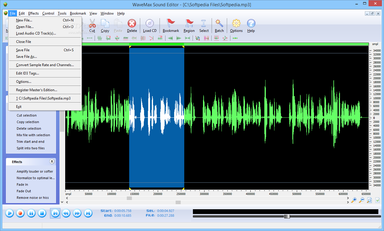Click the Cut scissors toolbar icon
This screenshot has width=384, height=231.
point(92,23)
